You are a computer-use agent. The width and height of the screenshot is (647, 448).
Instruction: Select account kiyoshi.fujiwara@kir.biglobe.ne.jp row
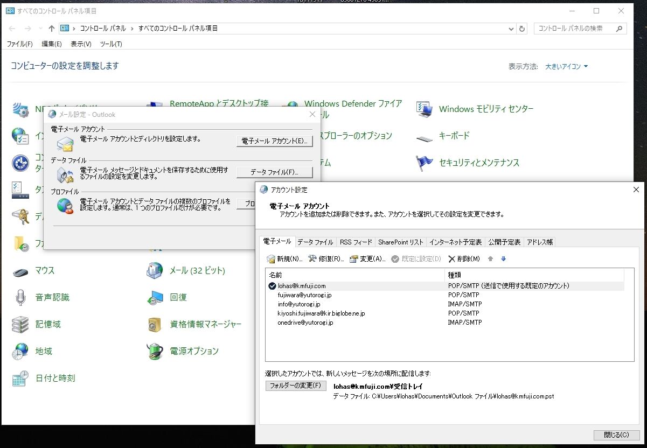[446, 313]
